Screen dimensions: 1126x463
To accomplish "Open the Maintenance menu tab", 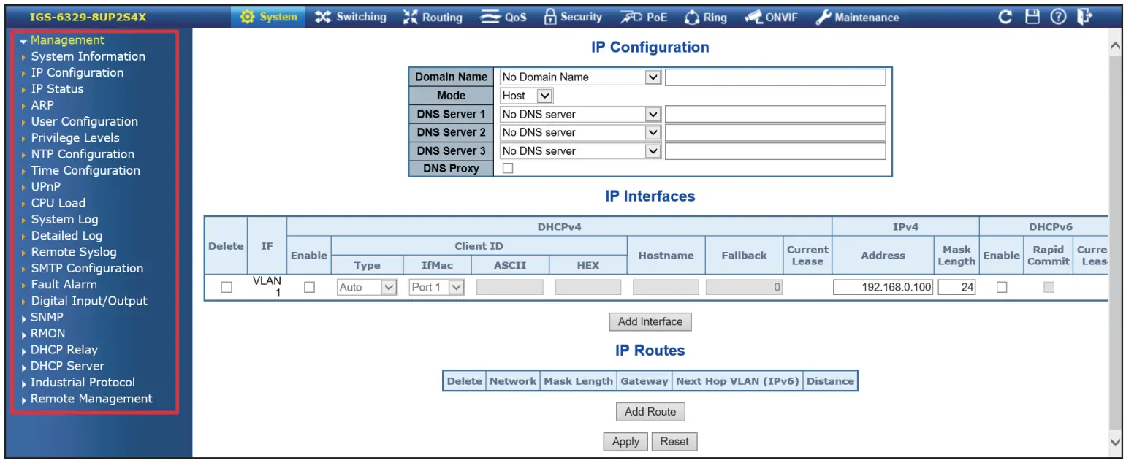I will tap(858, 17).
